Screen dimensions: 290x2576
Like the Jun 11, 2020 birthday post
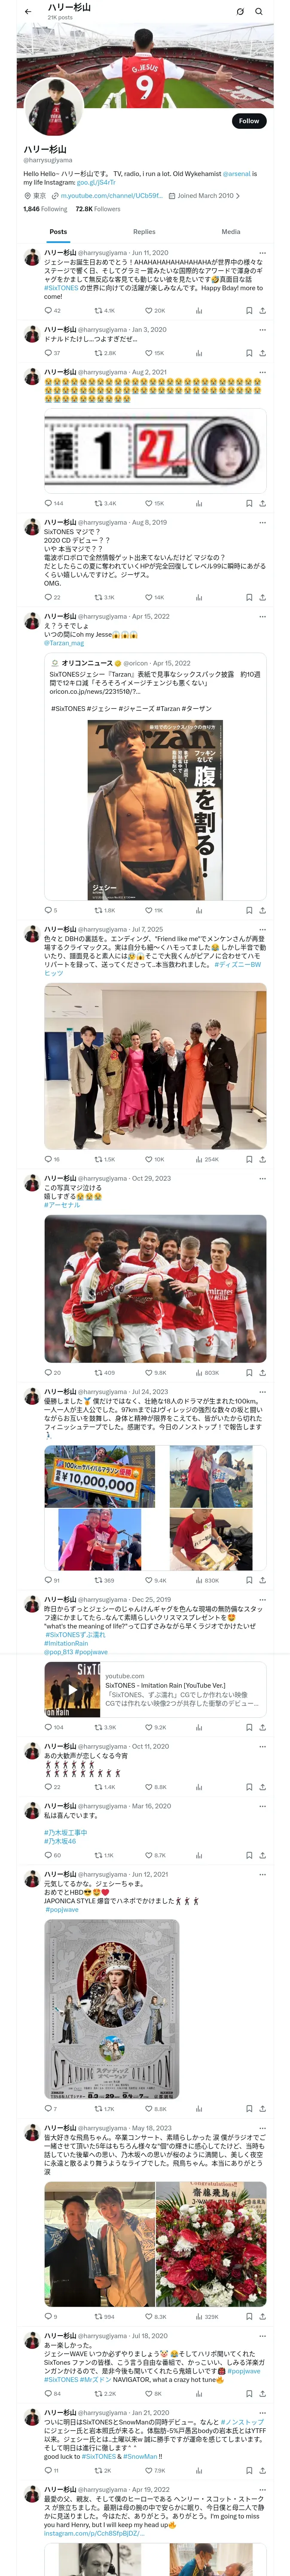(149, 310)
